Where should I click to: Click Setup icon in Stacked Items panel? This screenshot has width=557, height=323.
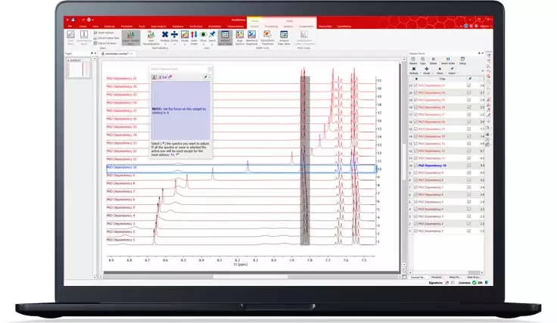[462, 59]
